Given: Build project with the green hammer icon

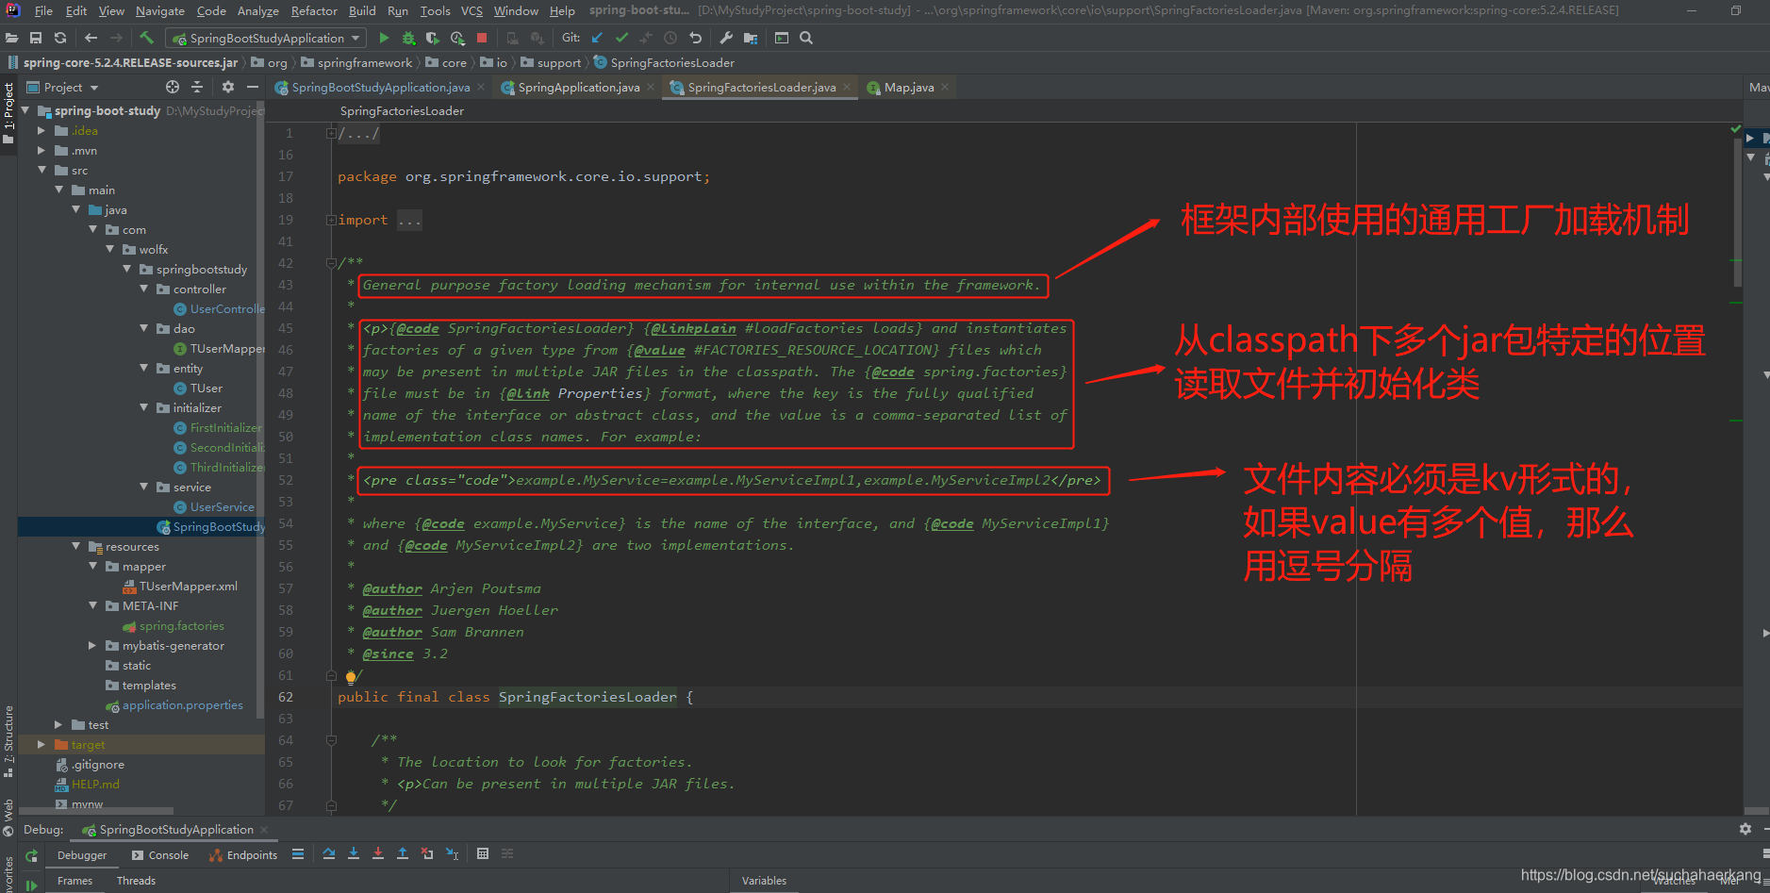Looking at the screenshot, I should (146, 38).
